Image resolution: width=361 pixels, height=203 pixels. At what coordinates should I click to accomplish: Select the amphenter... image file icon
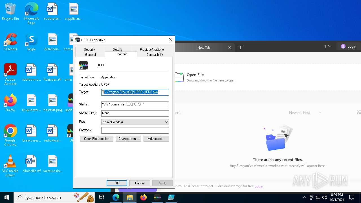tap(31, 103)
